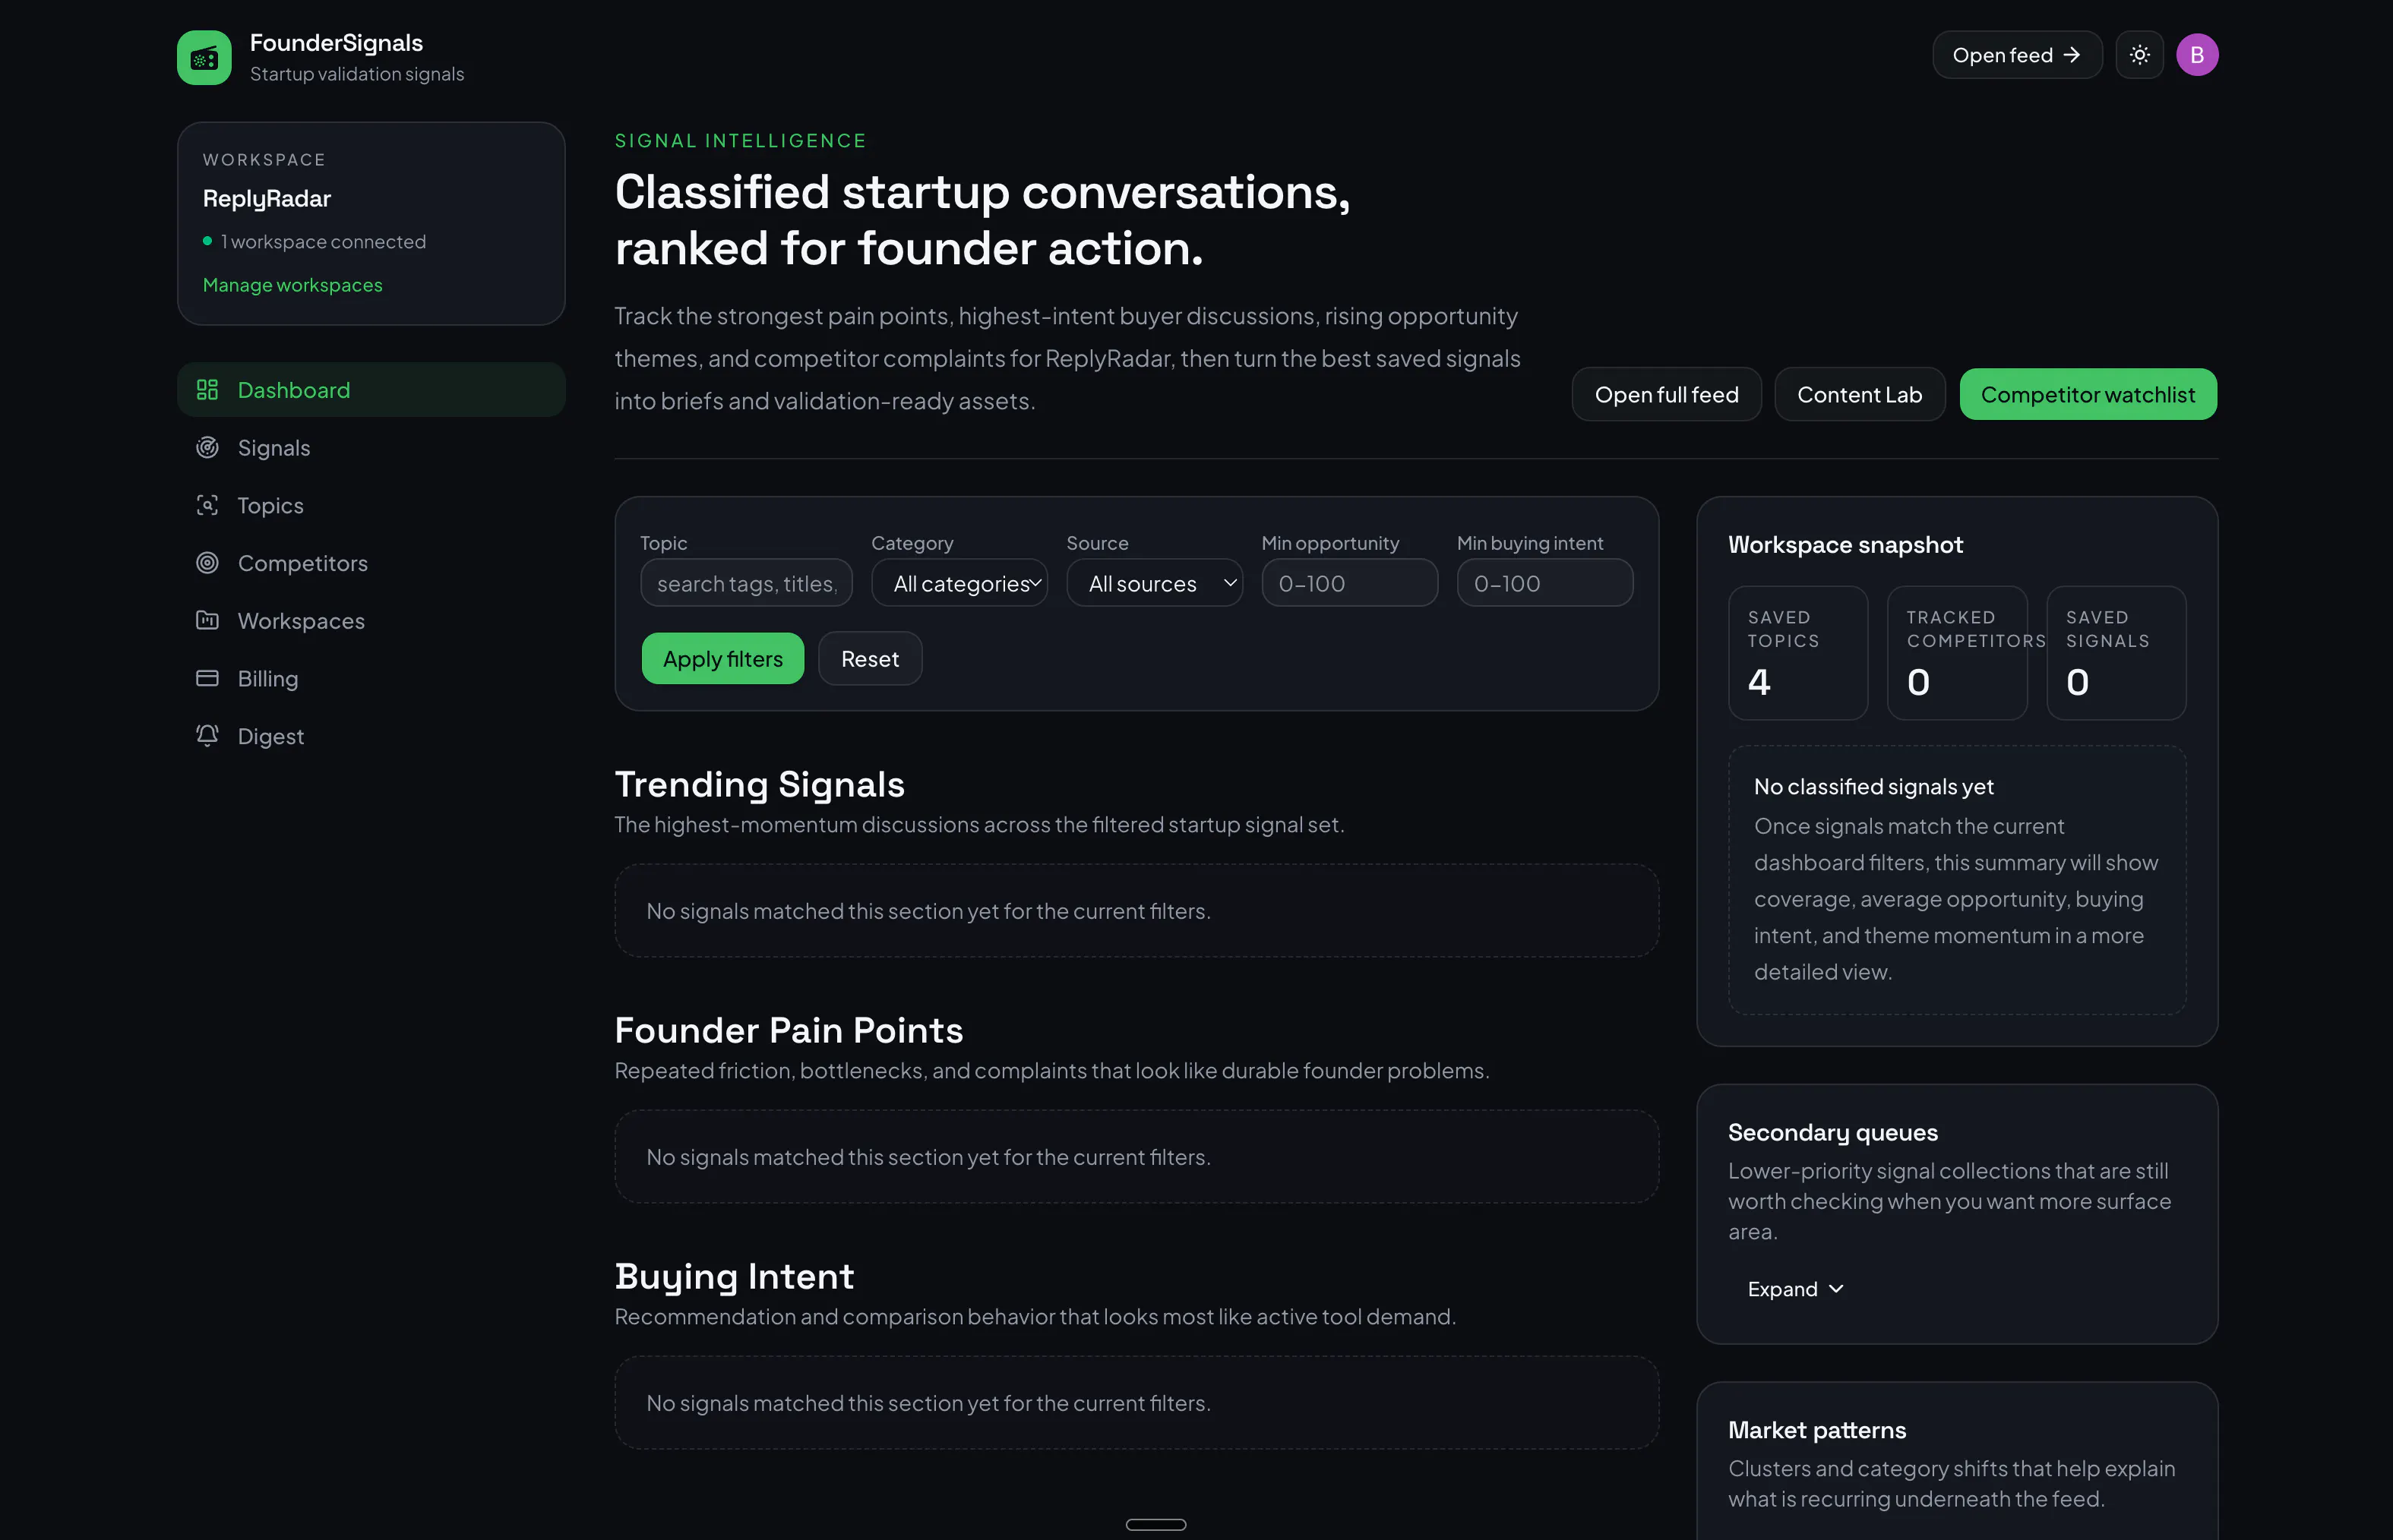
Task: Open the All sources dropdown
Action: tap(1153, 583)
